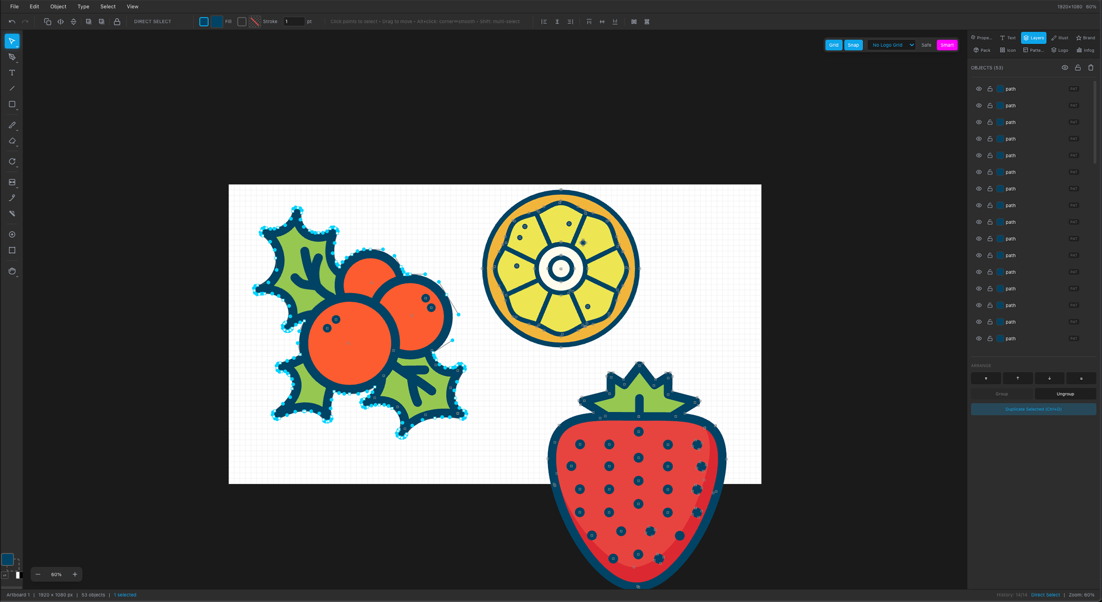Click the dark blue Fill swatch
1102x602 pixels.
pos(217,22)
